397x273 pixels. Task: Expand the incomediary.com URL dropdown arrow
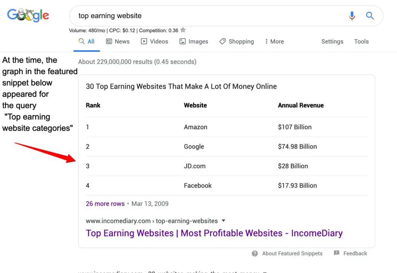tap(223, 221)
